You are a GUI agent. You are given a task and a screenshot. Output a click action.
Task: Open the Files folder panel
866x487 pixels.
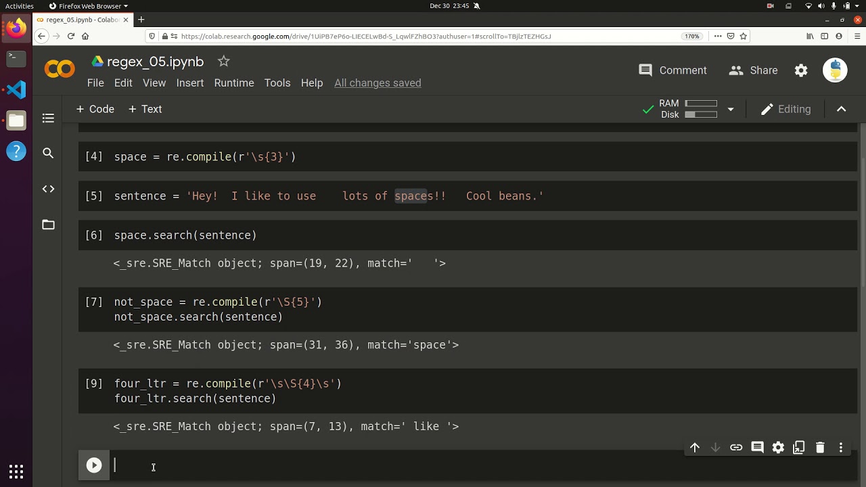48,225
